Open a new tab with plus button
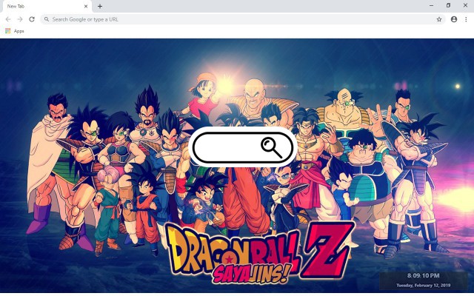 click(100, 7)
